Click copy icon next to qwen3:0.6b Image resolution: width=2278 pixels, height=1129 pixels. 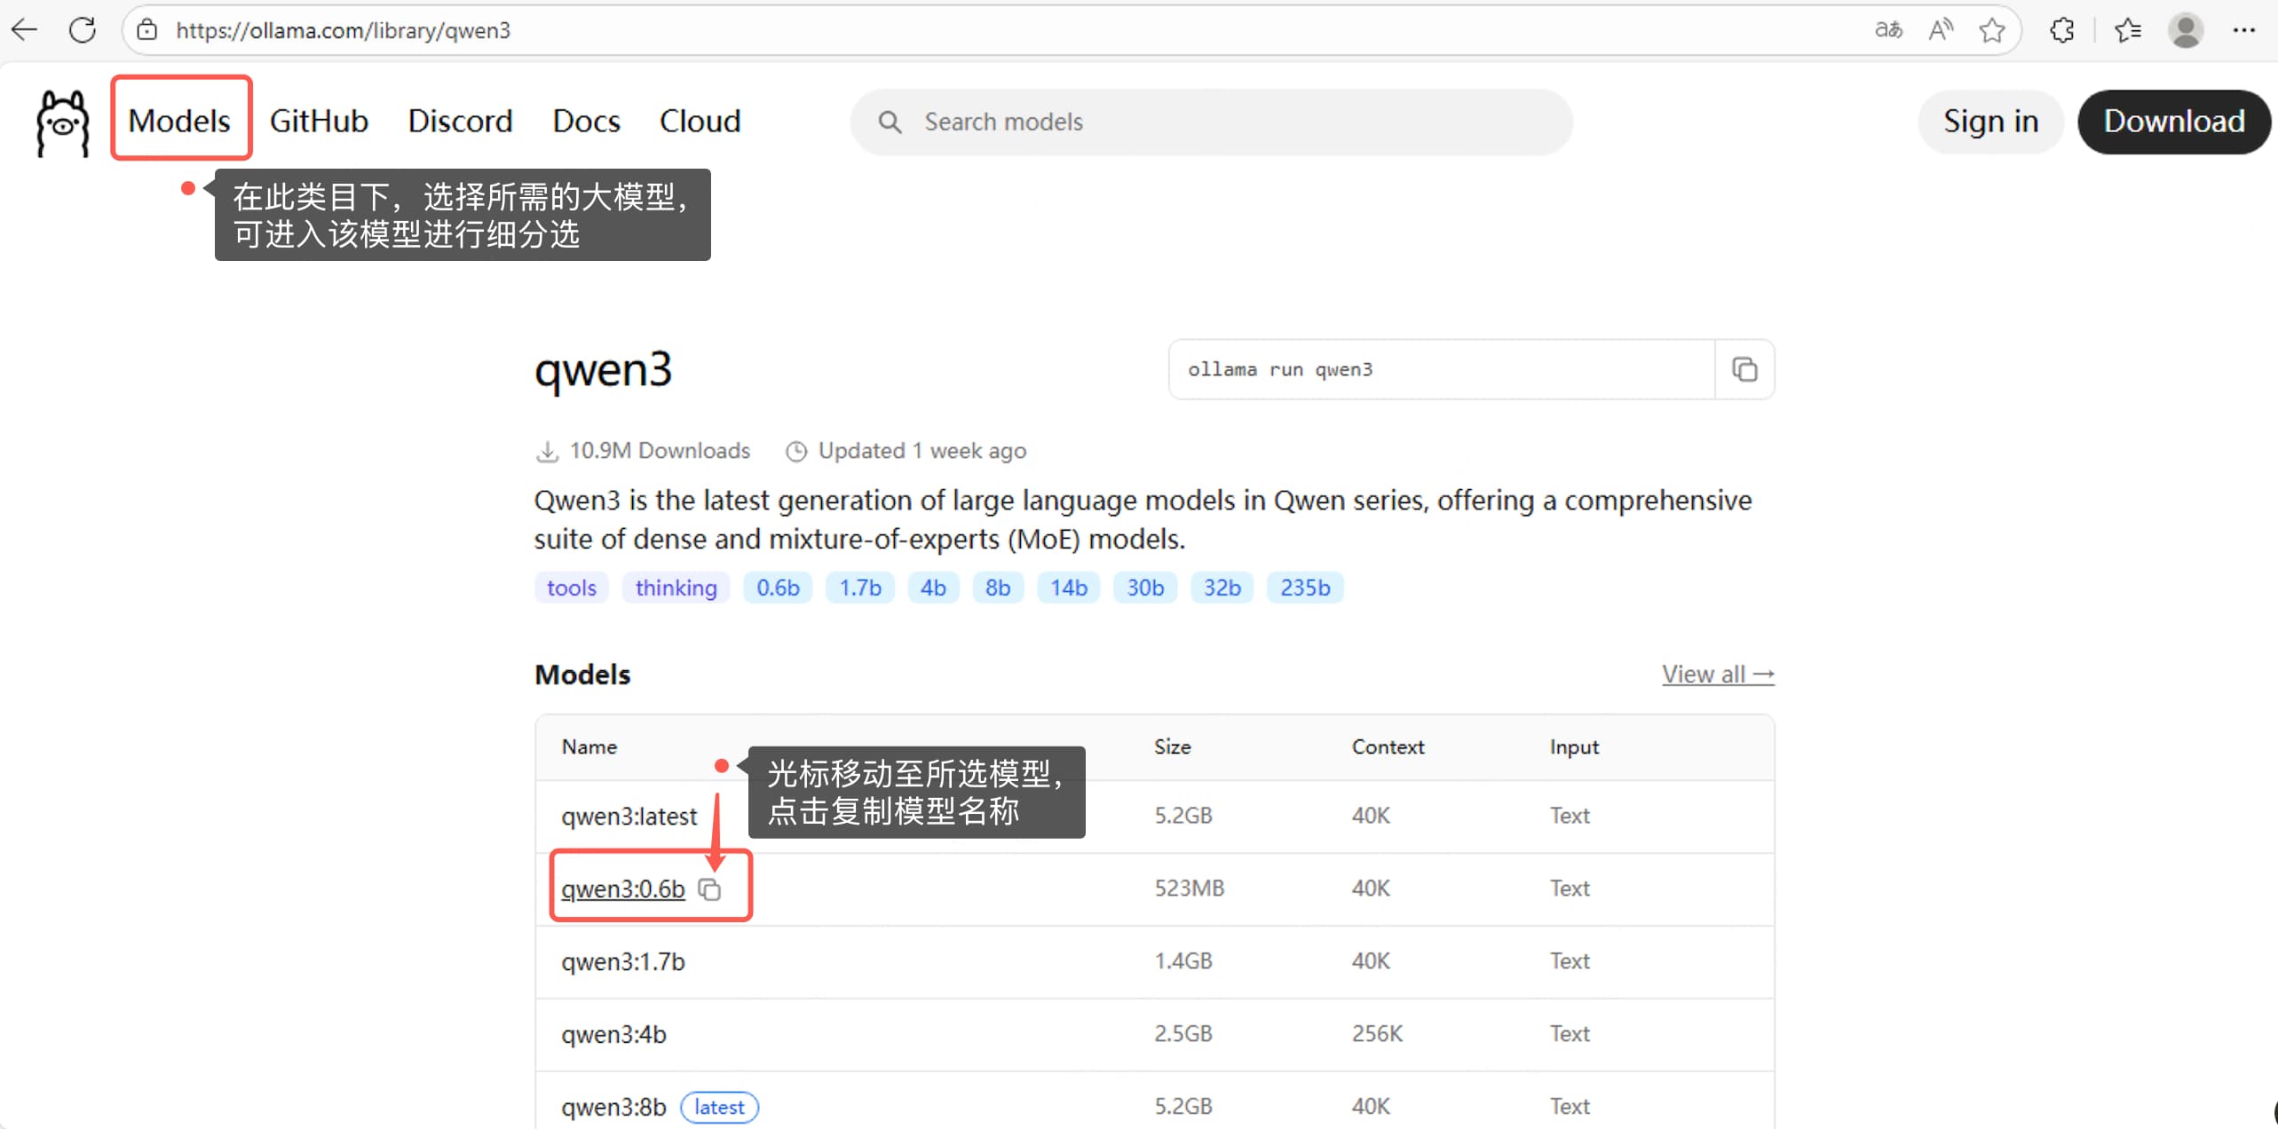709,888
